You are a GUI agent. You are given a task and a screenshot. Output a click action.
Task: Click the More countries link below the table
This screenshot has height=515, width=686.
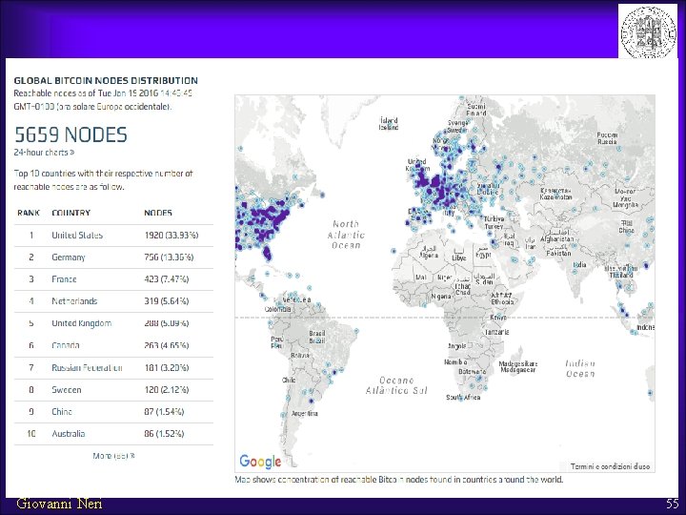tap(113, 456)
